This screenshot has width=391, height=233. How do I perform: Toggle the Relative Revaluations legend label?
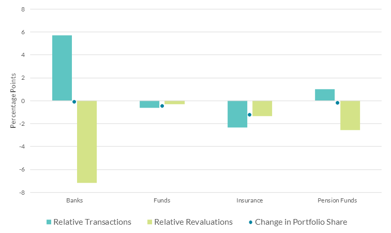[x=193, y=222]
